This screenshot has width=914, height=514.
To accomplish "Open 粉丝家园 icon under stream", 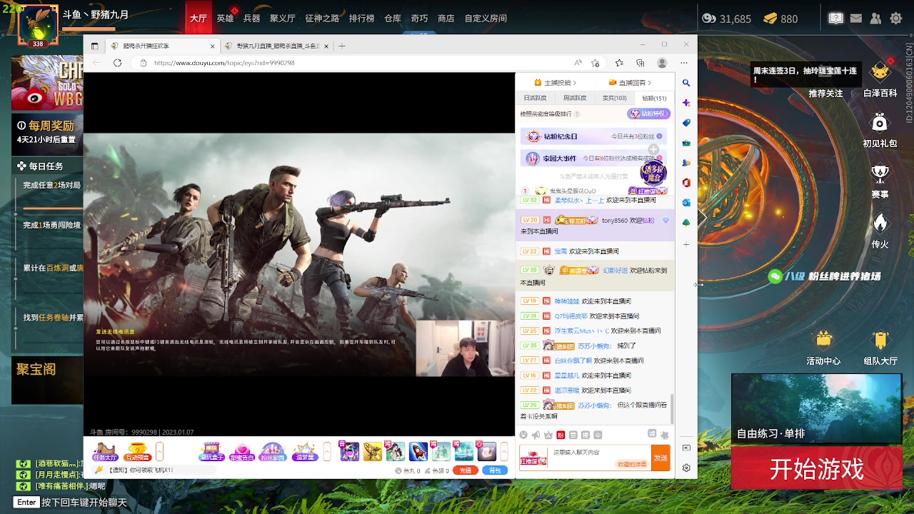I will 272,452.
